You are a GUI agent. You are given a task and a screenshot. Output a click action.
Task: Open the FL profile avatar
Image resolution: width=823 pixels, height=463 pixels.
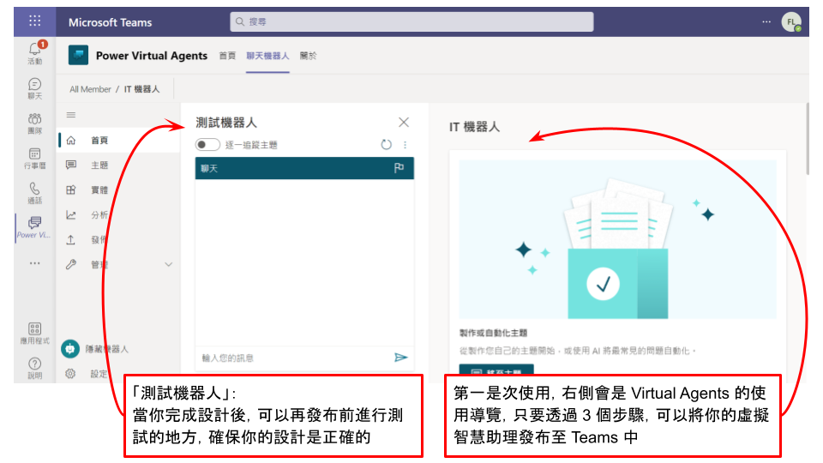click(791, 22)
